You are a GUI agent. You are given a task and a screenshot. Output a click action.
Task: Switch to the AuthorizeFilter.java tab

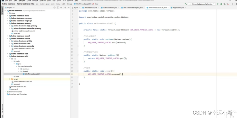110,8
